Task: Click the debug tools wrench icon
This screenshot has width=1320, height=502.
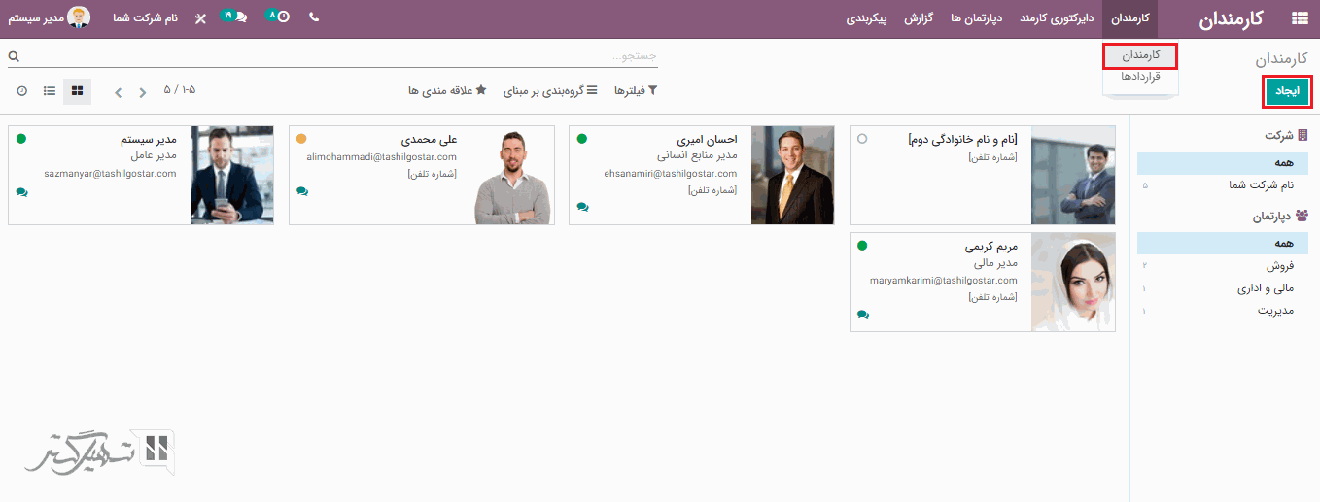Action: [200, 18]
